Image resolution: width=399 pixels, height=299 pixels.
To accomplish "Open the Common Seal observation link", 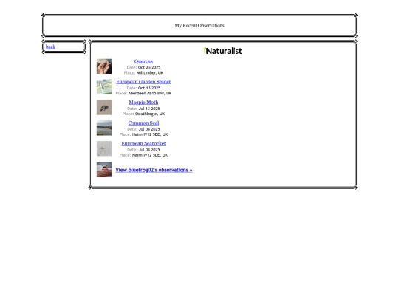I will 143,123.
